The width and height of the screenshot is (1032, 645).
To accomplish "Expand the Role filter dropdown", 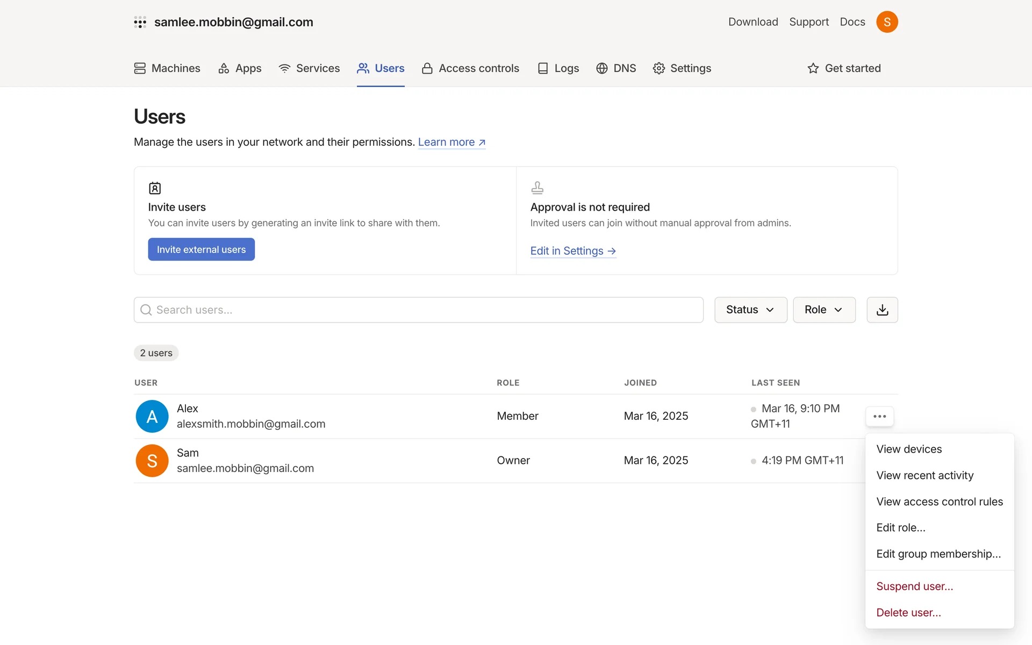I will tap(823, 310).
